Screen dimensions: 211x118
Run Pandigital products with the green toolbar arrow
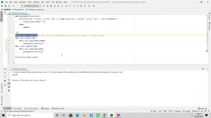(x=44, y=6)
